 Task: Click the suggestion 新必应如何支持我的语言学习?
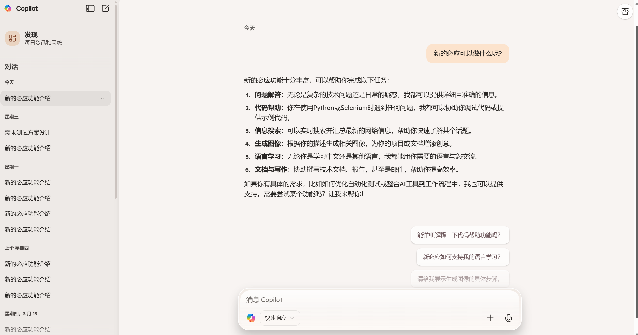[463, 257]
